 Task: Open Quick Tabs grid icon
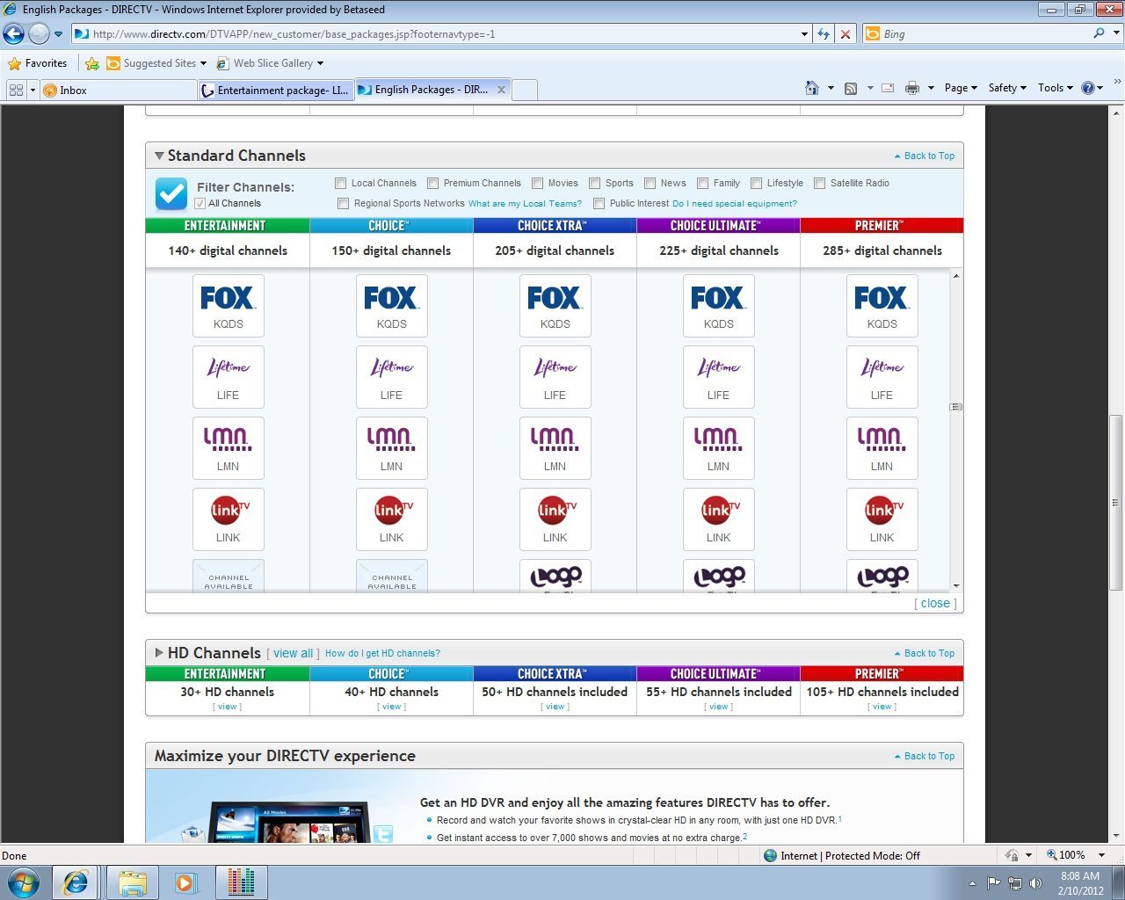pyautogui.click(x=16, y=90)
